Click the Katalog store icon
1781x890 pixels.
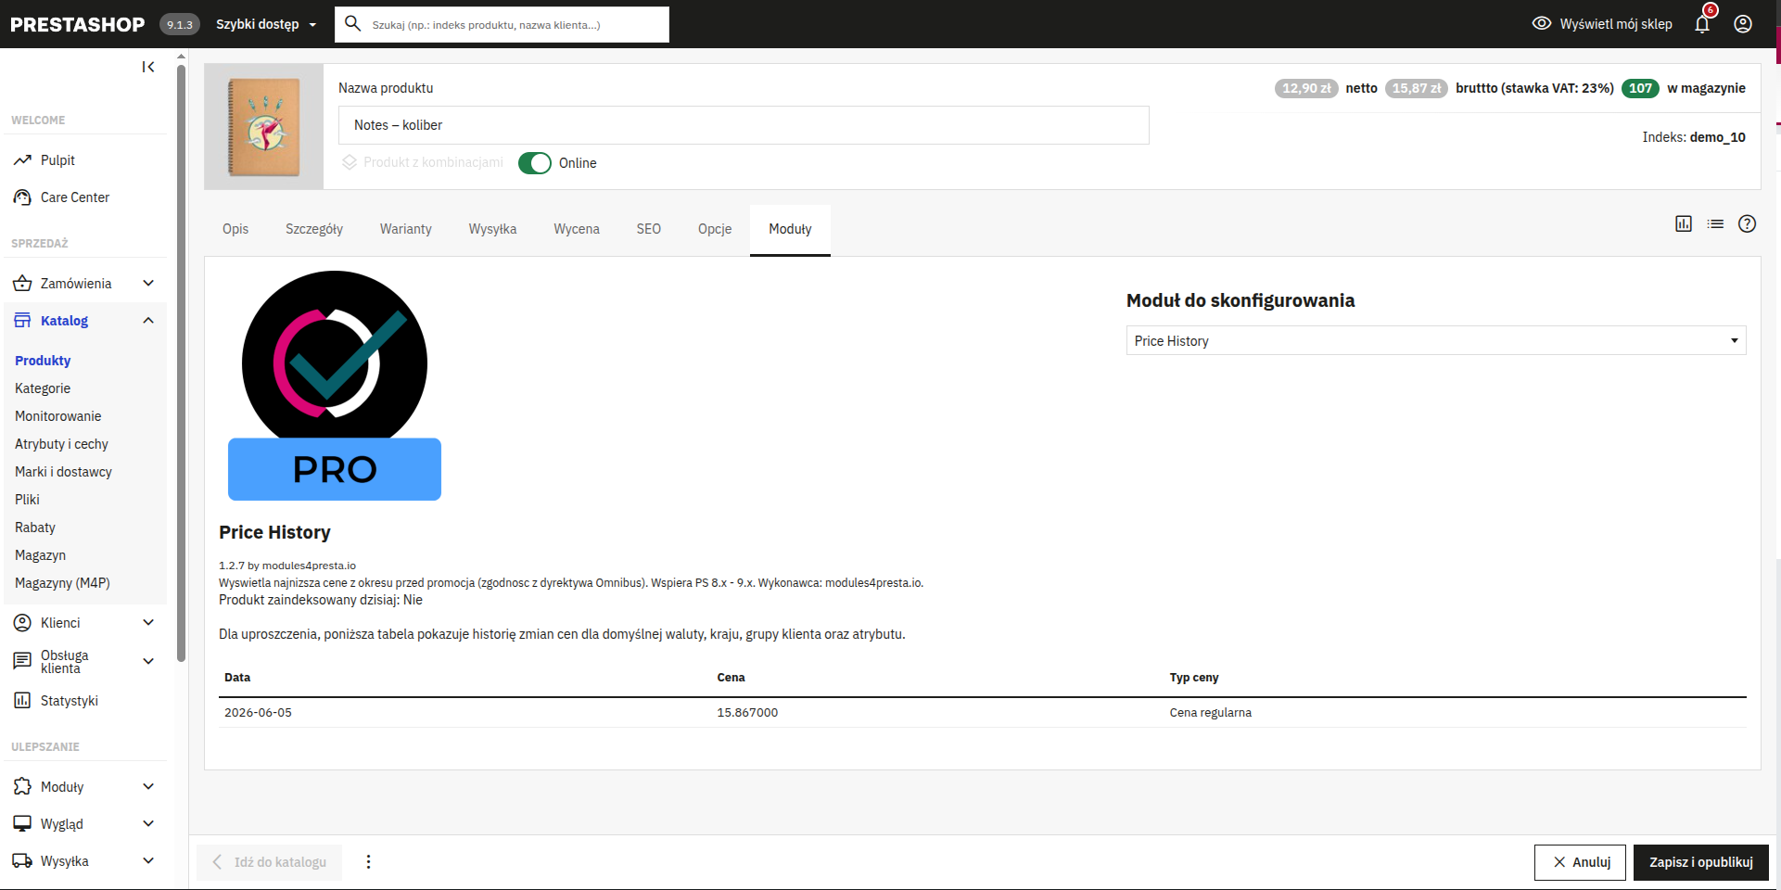click(x=22, y=321)
